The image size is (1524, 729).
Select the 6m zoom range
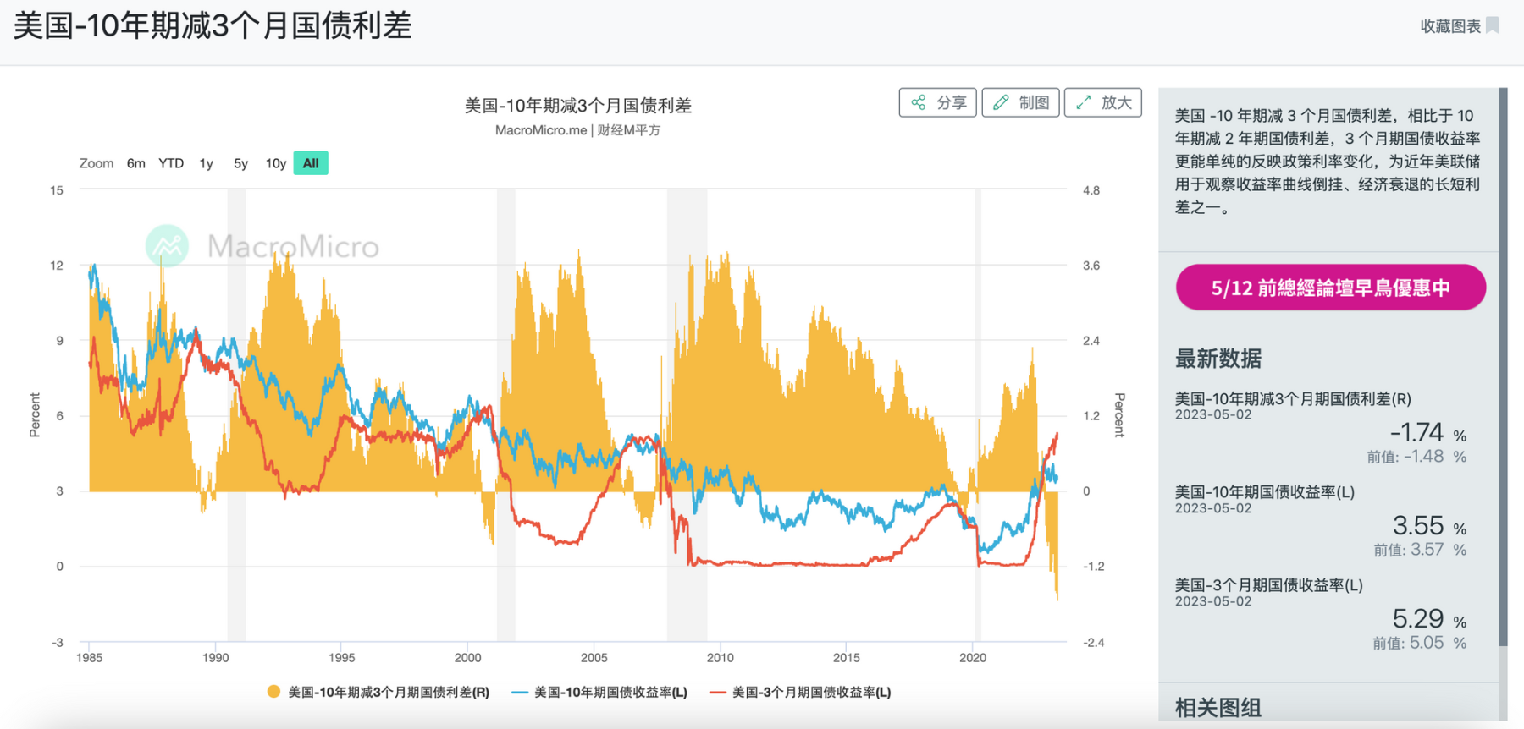coord(136,163)
